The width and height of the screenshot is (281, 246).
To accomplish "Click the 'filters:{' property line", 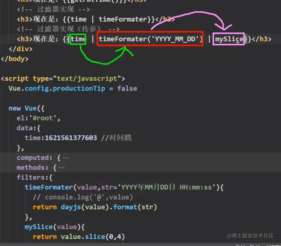I will tap(35, 177).
